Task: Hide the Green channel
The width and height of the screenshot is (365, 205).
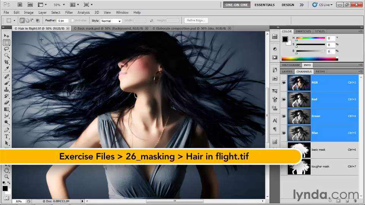Action: coord(284,116)
